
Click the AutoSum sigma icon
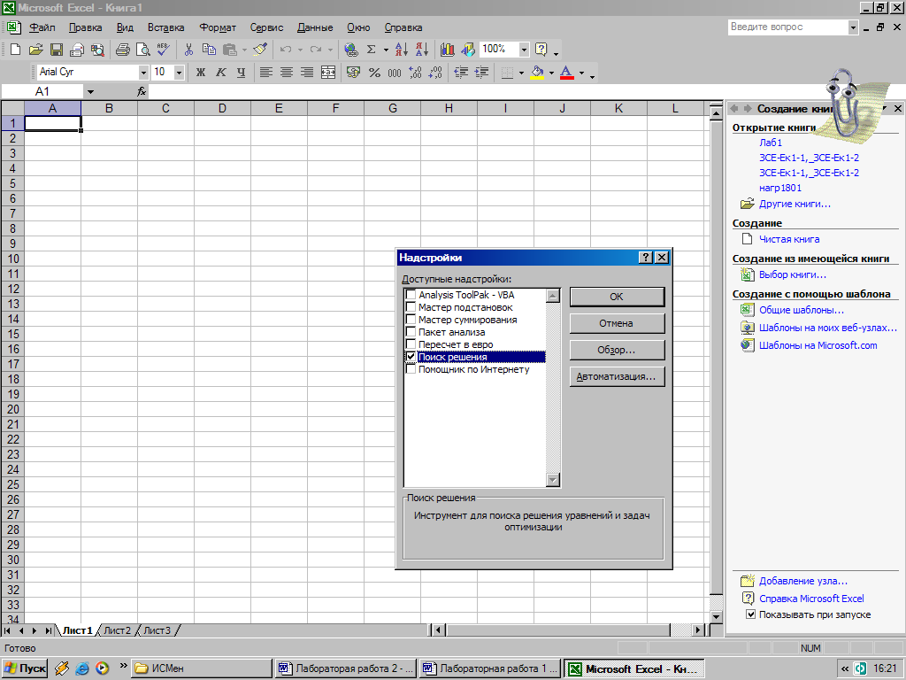point(372,50)
